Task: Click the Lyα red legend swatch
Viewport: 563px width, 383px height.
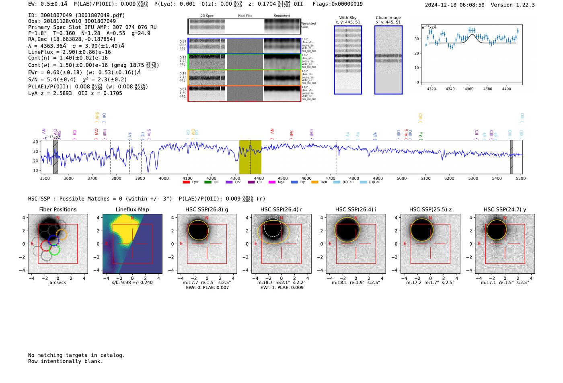Action: [x=186, y=182]
